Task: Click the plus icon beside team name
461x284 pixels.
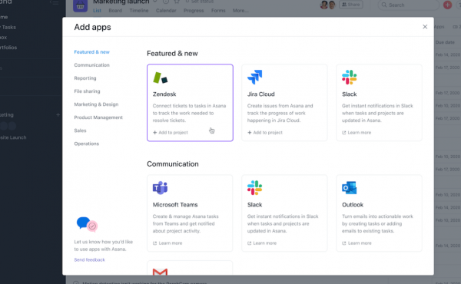Action: pos(58,115)
